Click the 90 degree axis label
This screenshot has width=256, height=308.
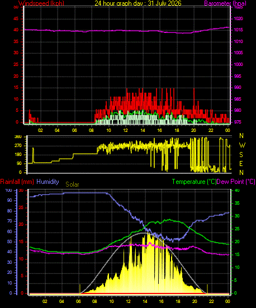tap(19, 164)
